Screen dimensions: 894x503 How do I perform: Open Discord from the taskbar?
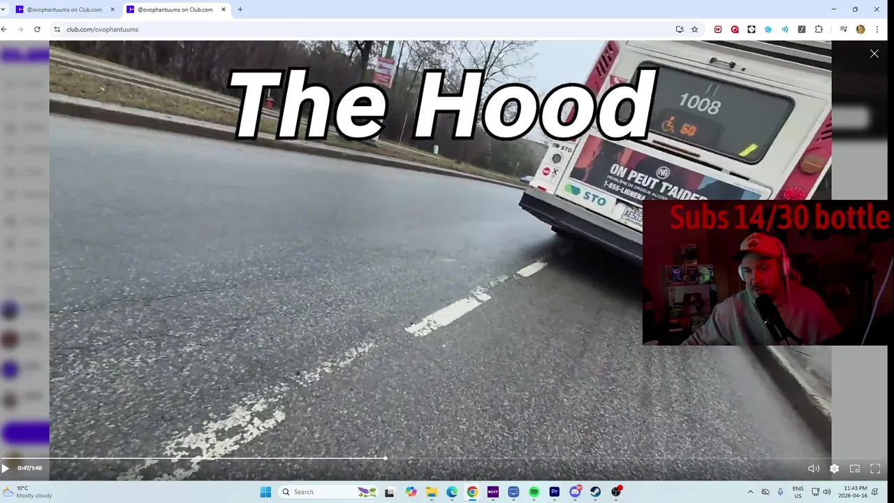(x=575, y=492)
